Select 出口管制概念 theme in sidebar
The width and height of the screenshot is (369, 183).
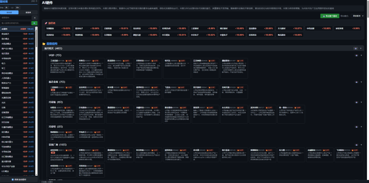tap(18, 156)
